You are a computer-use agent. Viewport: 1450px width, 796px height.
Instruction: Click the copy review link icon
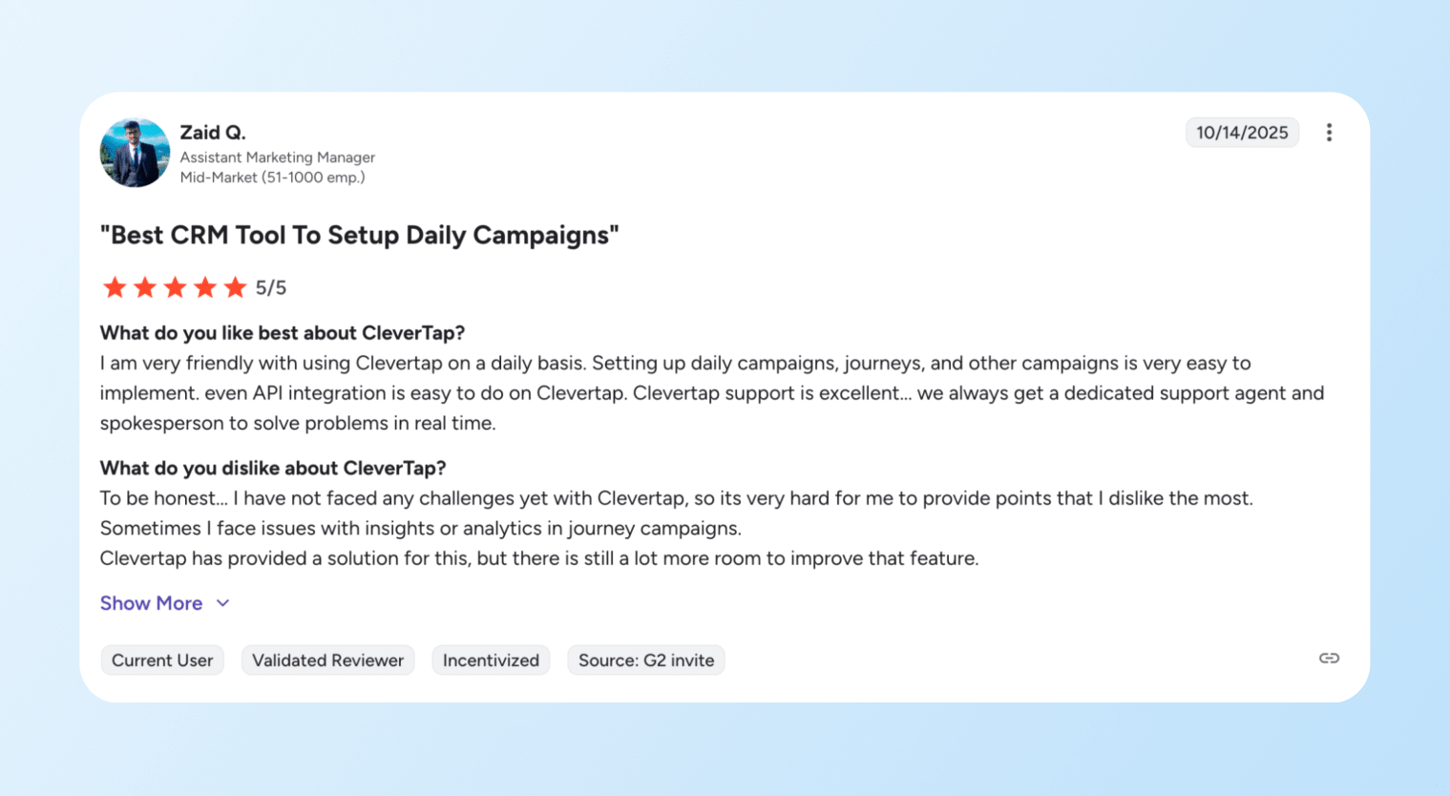(1329, 659)
